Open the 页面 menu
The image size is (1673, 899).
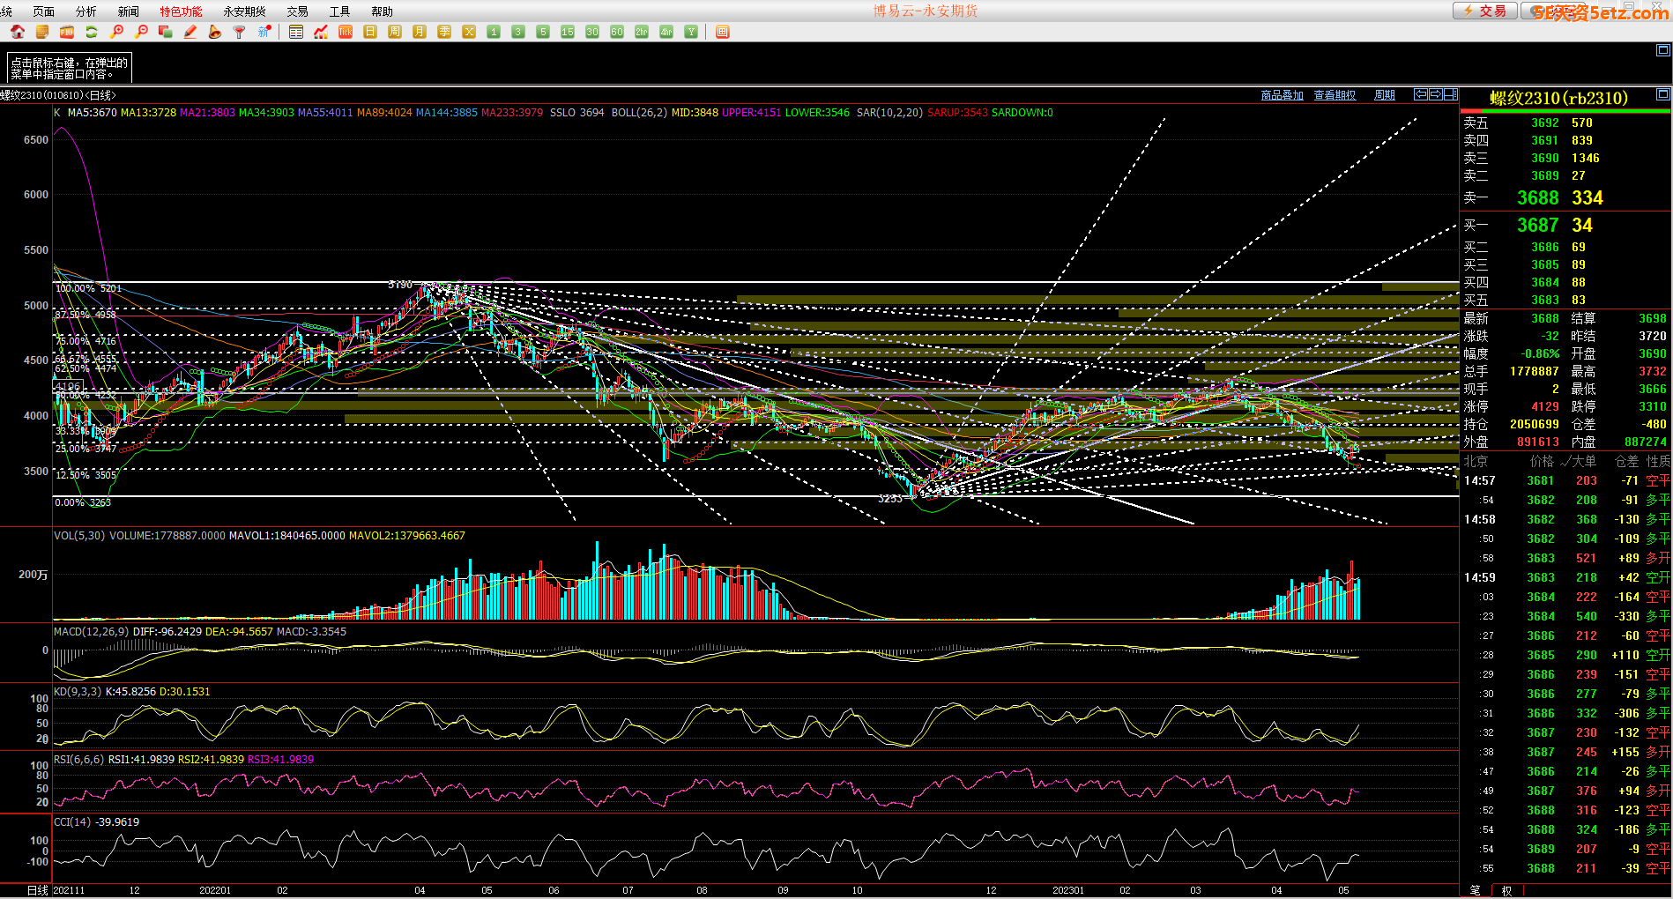click(43, 11)
